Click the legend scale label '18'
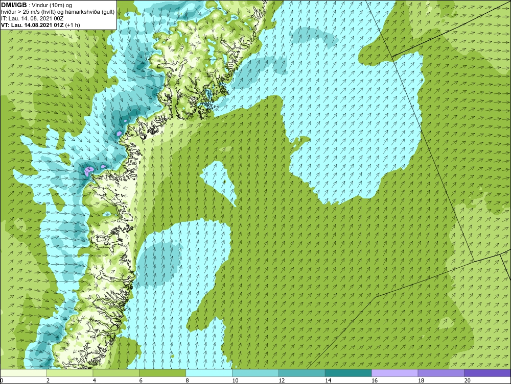The image size is (511, 384). coord(421,380)
